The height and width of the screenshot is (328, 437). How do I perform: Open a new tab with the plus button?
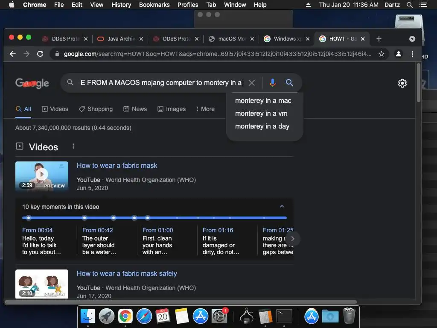(379, 39)
